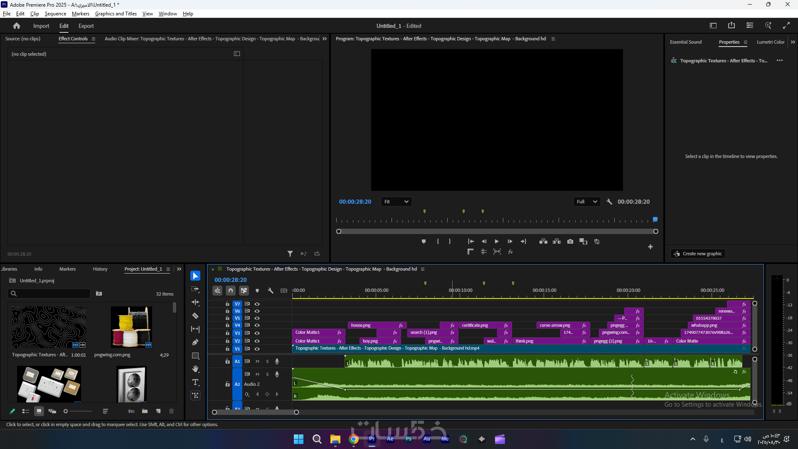
Task: Click the Play button in Program monitor
Action: click(x=497, y=242)
